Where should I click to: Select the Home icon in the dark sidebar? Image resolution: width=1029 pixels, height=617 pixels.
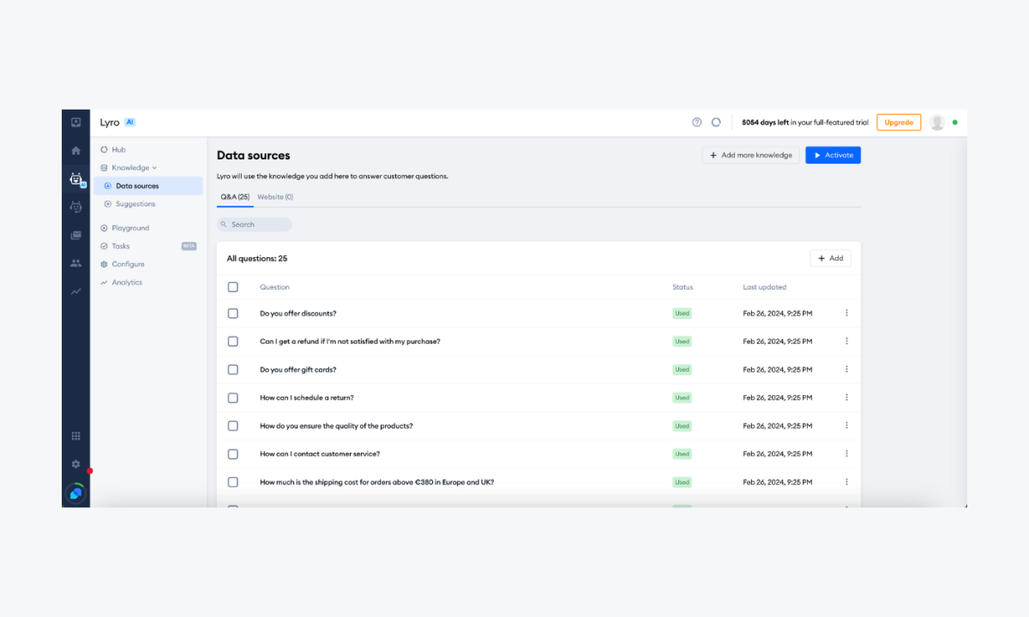pos(75,149)
